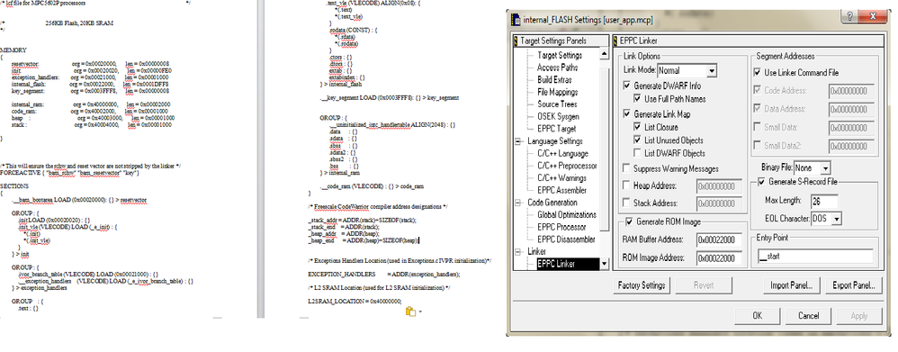Click the Factory Settings button
Screen dimensions: 898x352
[x=642, y=284]
